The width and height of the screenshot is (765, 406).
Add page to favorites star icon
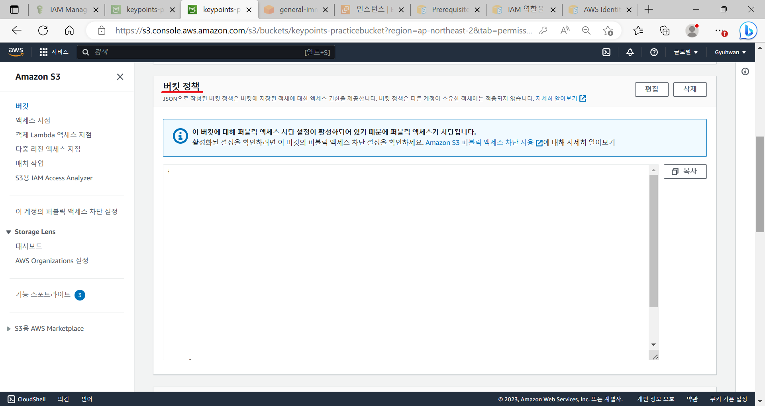608,31
